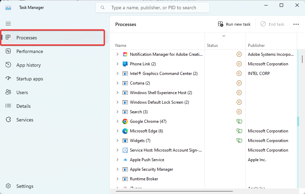Click the Run new task button
The height and width of the screenshot is (194, 305).
pyautogui.click(x=234, y=24)
